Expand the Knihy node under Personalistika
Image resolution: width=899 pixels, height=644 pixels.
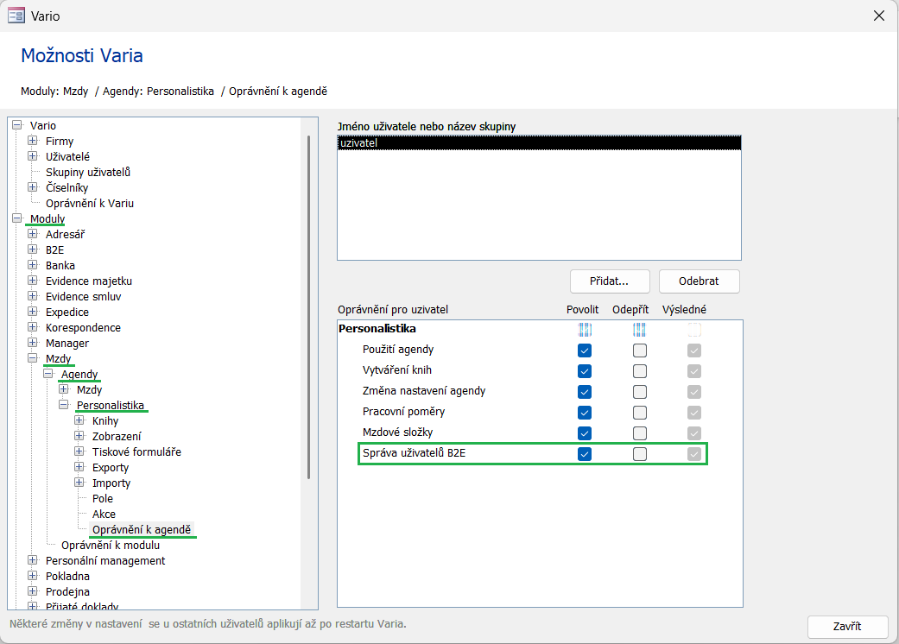coord(79,420)
